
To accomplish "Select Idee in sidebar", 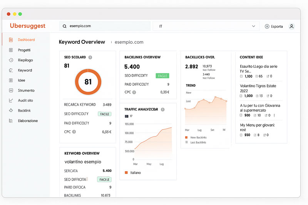I will [x=22, y=80].
